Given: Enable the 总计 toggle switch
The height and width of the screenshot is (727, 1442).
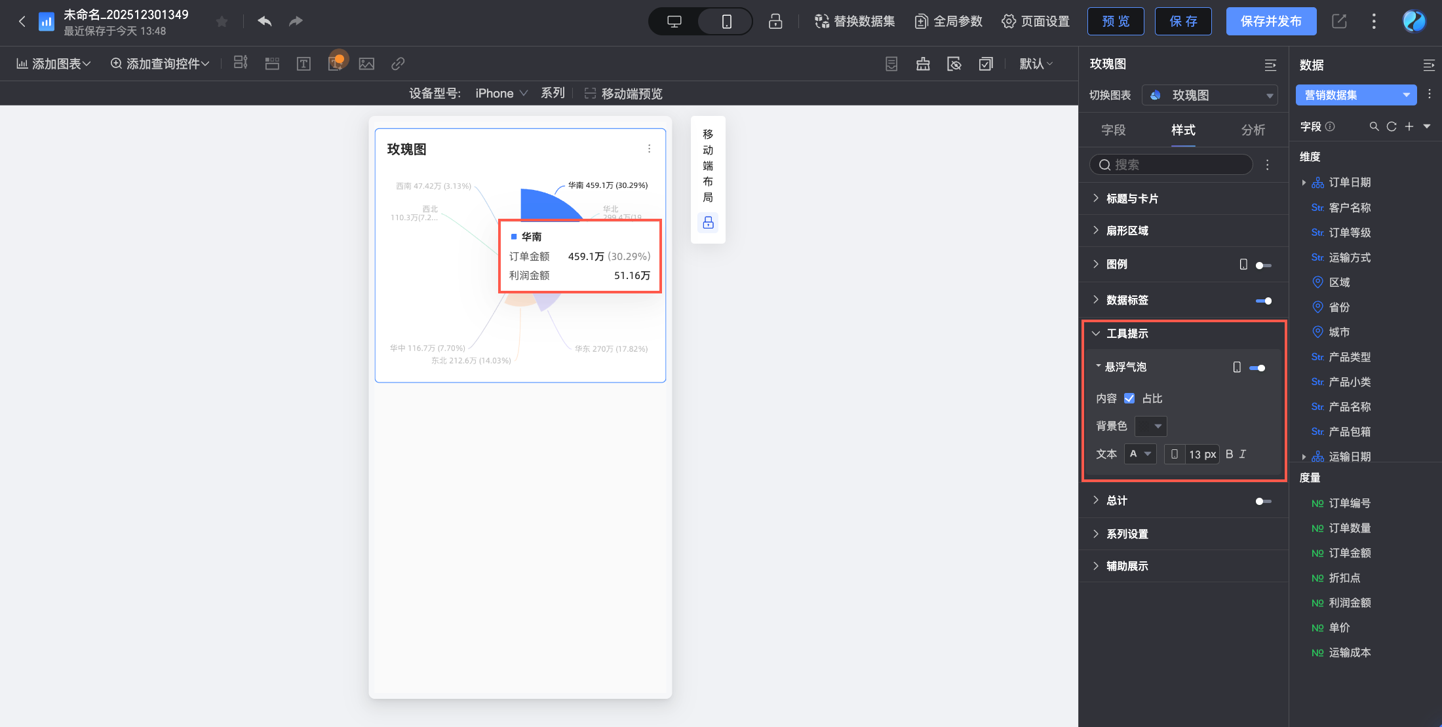Looking at the screenshot, I should pyautogui.click(x=1264, y=501).
